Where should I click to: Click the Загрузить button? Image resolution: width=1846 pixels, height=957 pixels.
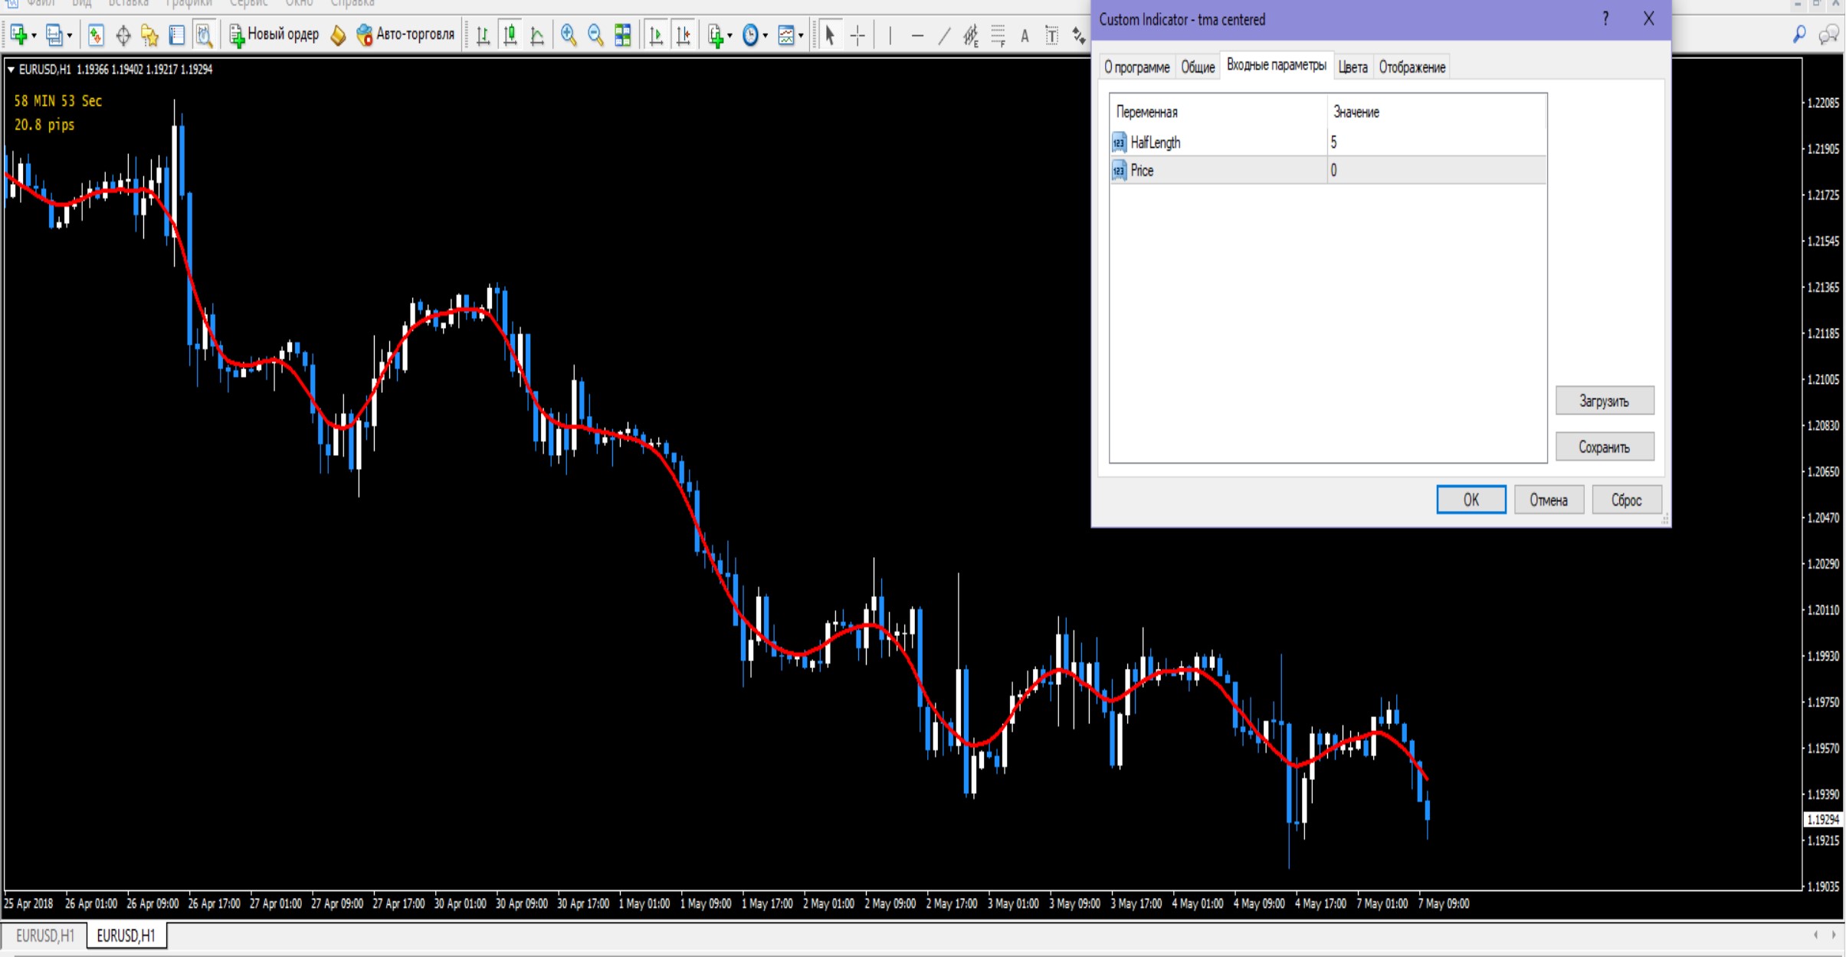(x=1604, y=401)
